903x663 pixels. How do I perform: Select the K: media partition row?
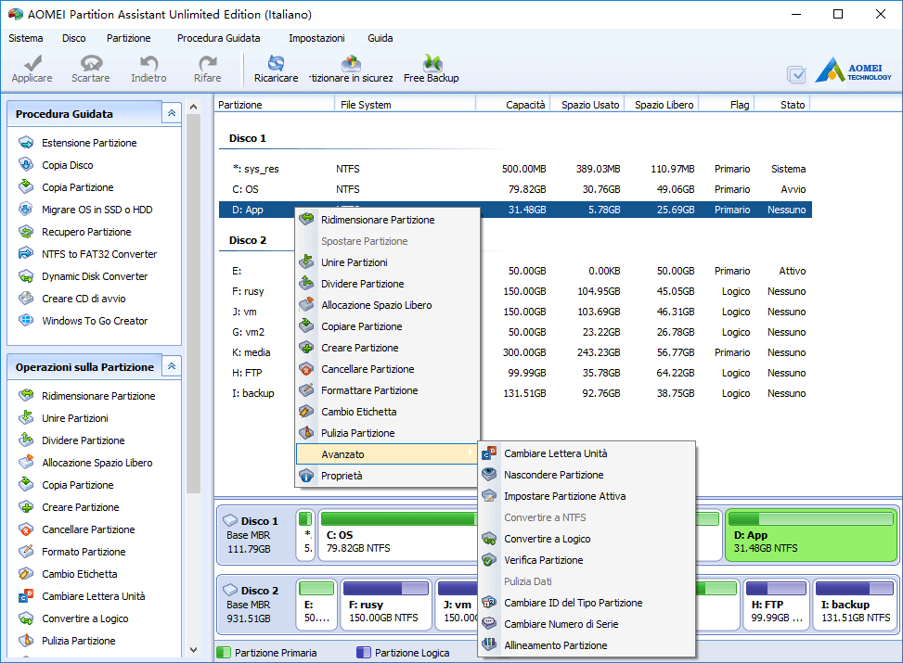coord(515,351)
